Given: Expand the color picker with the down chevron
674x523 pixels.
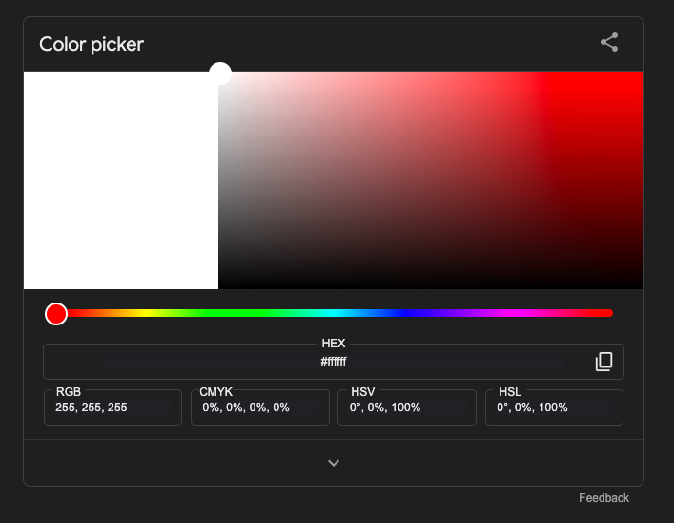Looking at the screenshot, I should (334, 463).
